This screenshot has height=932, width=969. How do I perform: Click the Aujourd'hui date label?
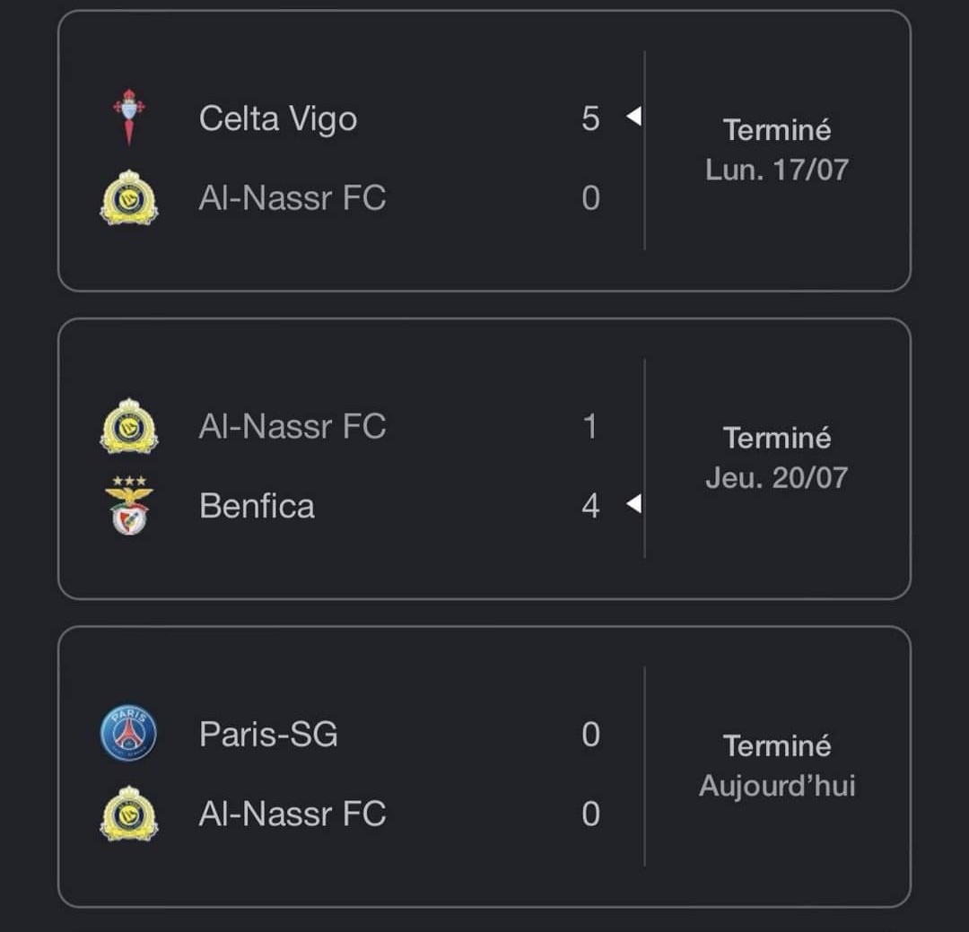(777, 786)
